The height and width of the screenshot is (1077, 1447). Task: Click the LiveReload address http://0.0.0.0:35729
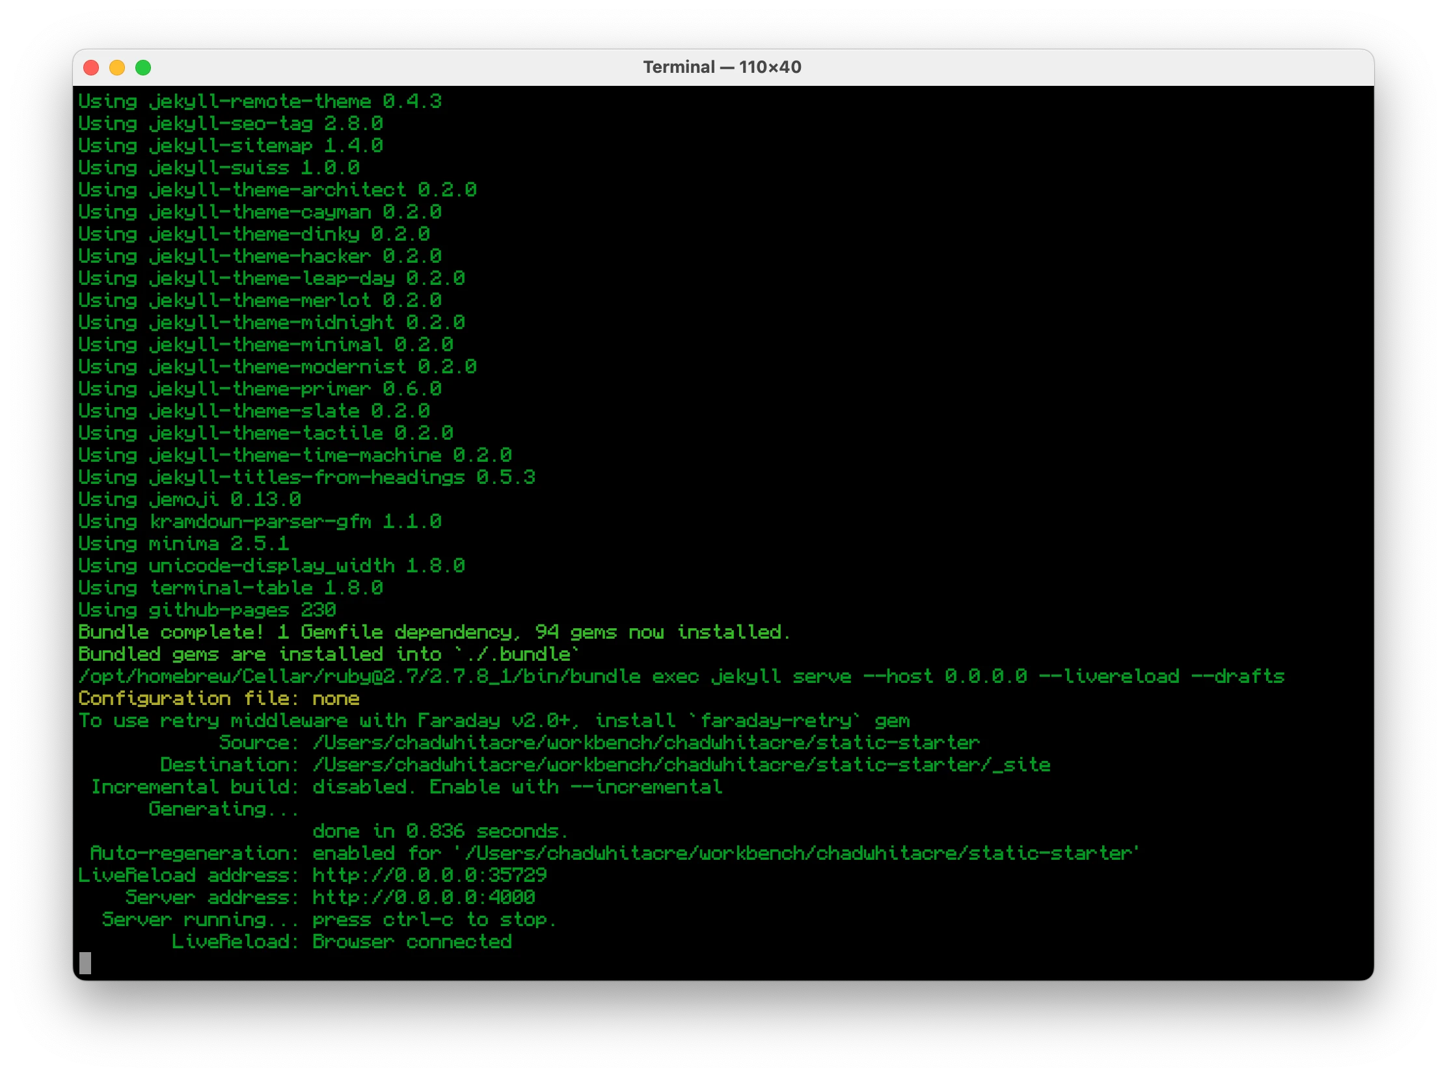[429, 875]
